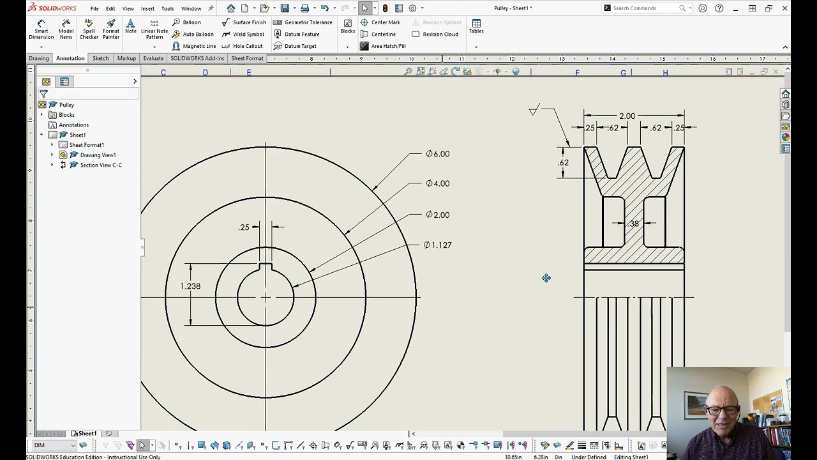The width and height of the screenshot is (817, 460).
Task: Click the Search Commands field
Action: click(646, 8)
